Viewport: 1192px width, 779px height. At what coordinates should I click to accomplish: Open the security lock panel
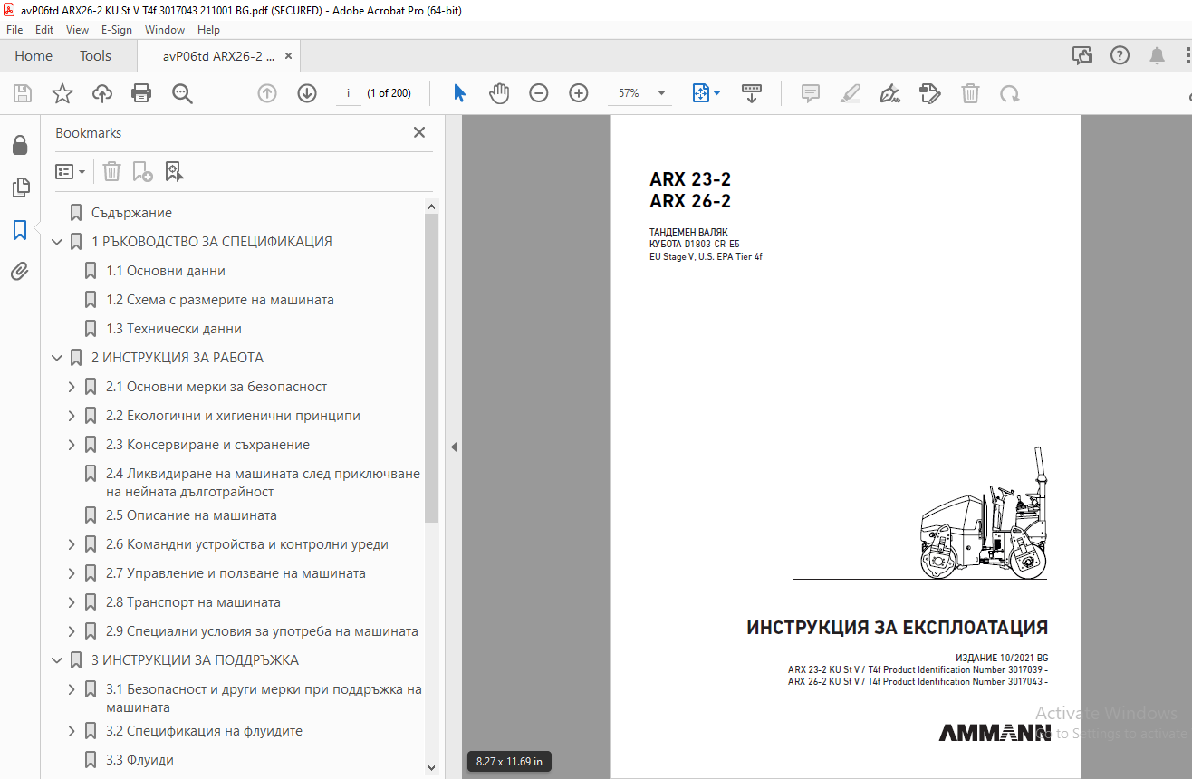tap(19, 145)
